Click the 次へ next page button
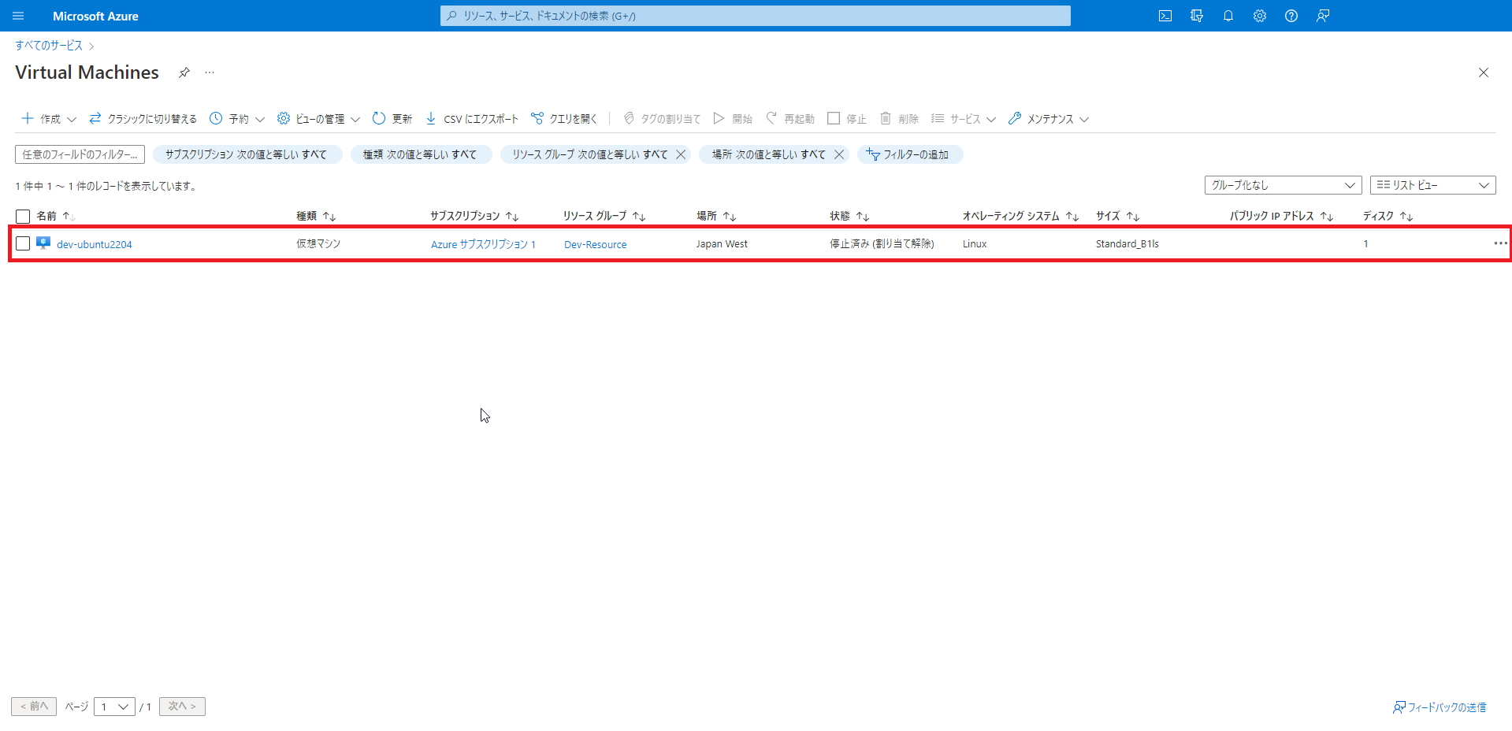 [182, 707]
